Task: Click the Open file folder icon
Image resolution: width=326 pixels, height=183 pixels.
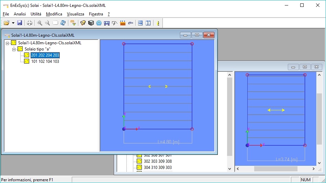Action: tap(6, 23)
